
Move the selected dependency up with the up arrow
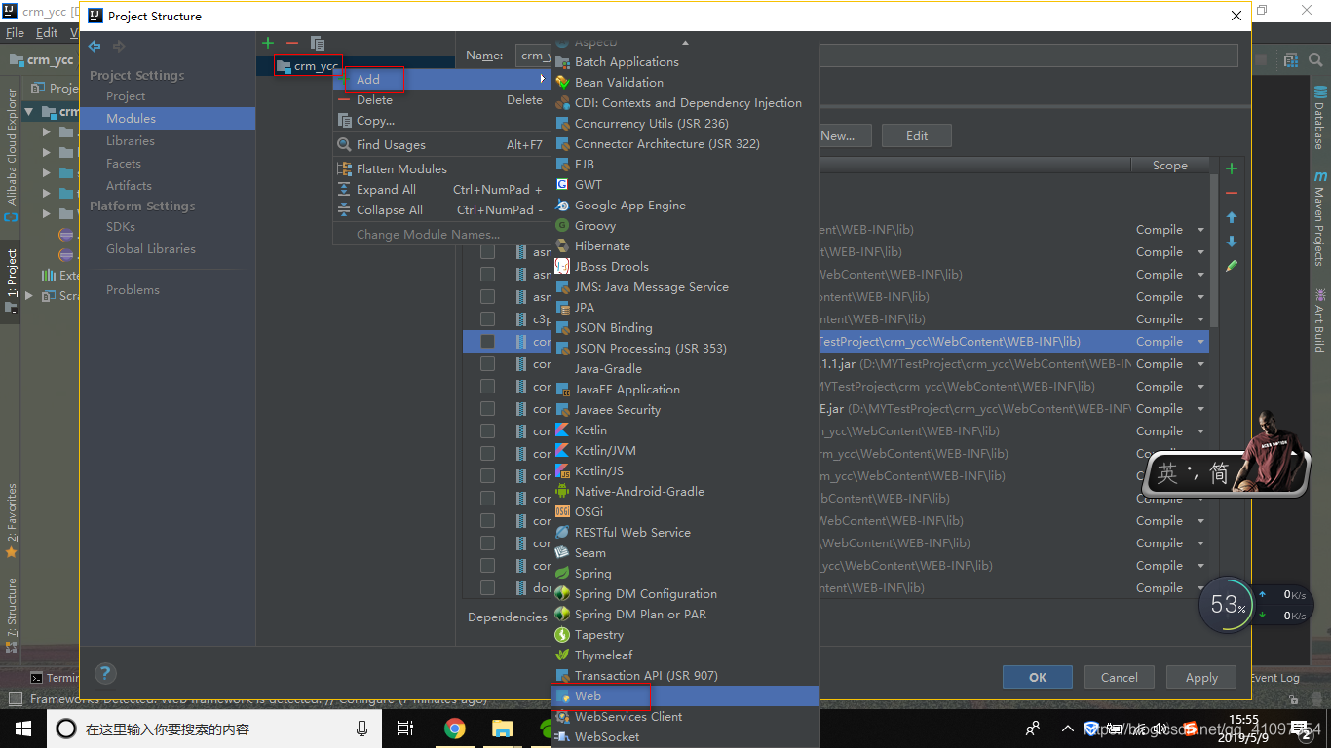point(1232,217)
